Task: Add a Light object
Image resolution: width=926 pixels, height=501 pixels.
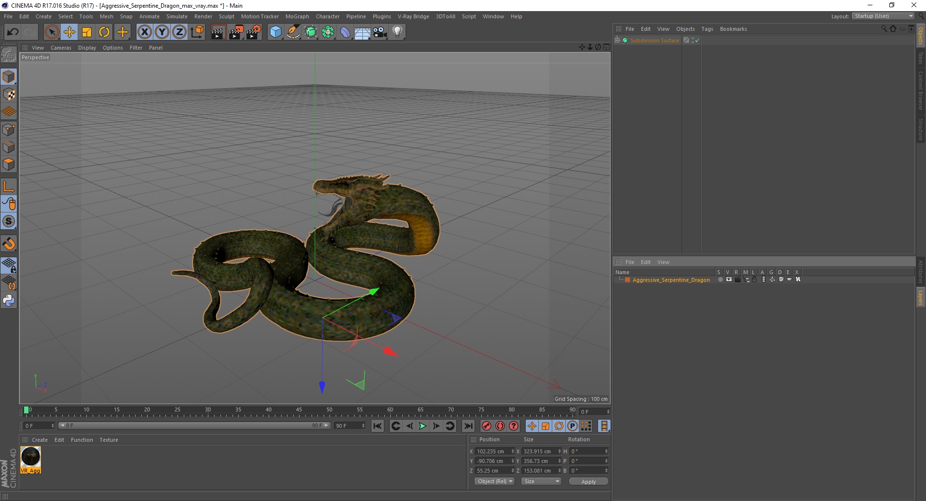Action: coord(397,32)
